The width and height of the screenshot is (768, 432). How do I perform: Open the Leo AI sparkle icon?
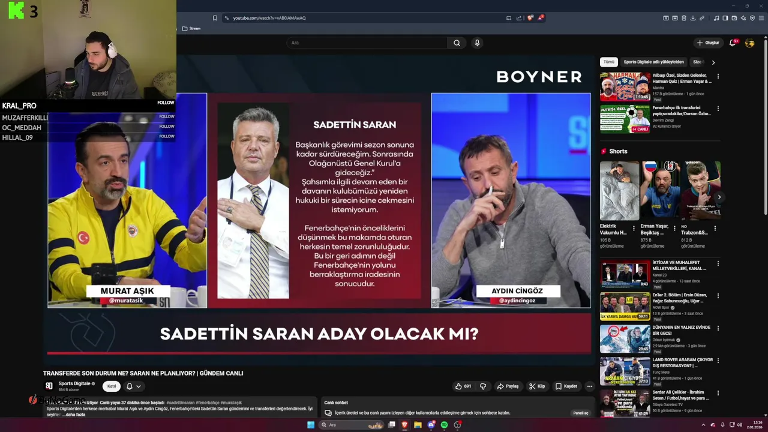pos(743,18)
